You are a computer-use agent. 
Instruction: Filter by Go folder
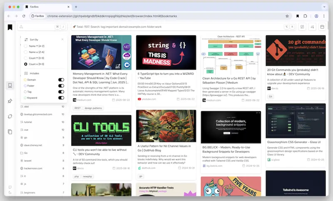42,153
